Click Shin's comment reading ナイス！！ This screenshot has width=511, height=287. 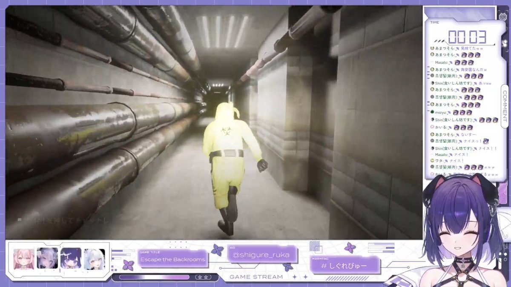[x=487, y=148]
